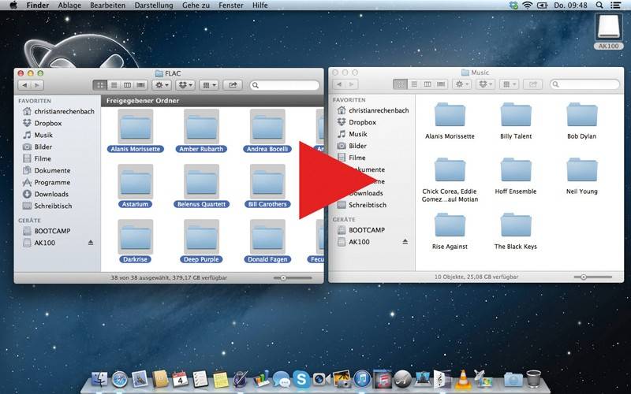The width and height of the screenshot is (631, 394).
Task: Open Notification Center icon in menu bar
Action: coord(615,6)
